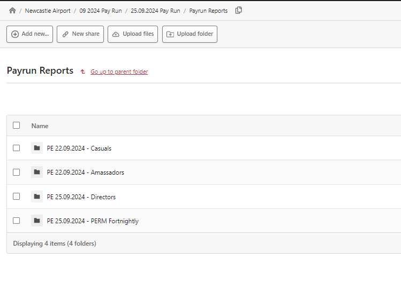Check the PERM Fortnightly row checkbox
This screenshot has height=298, width=401.
pos(17,221)
